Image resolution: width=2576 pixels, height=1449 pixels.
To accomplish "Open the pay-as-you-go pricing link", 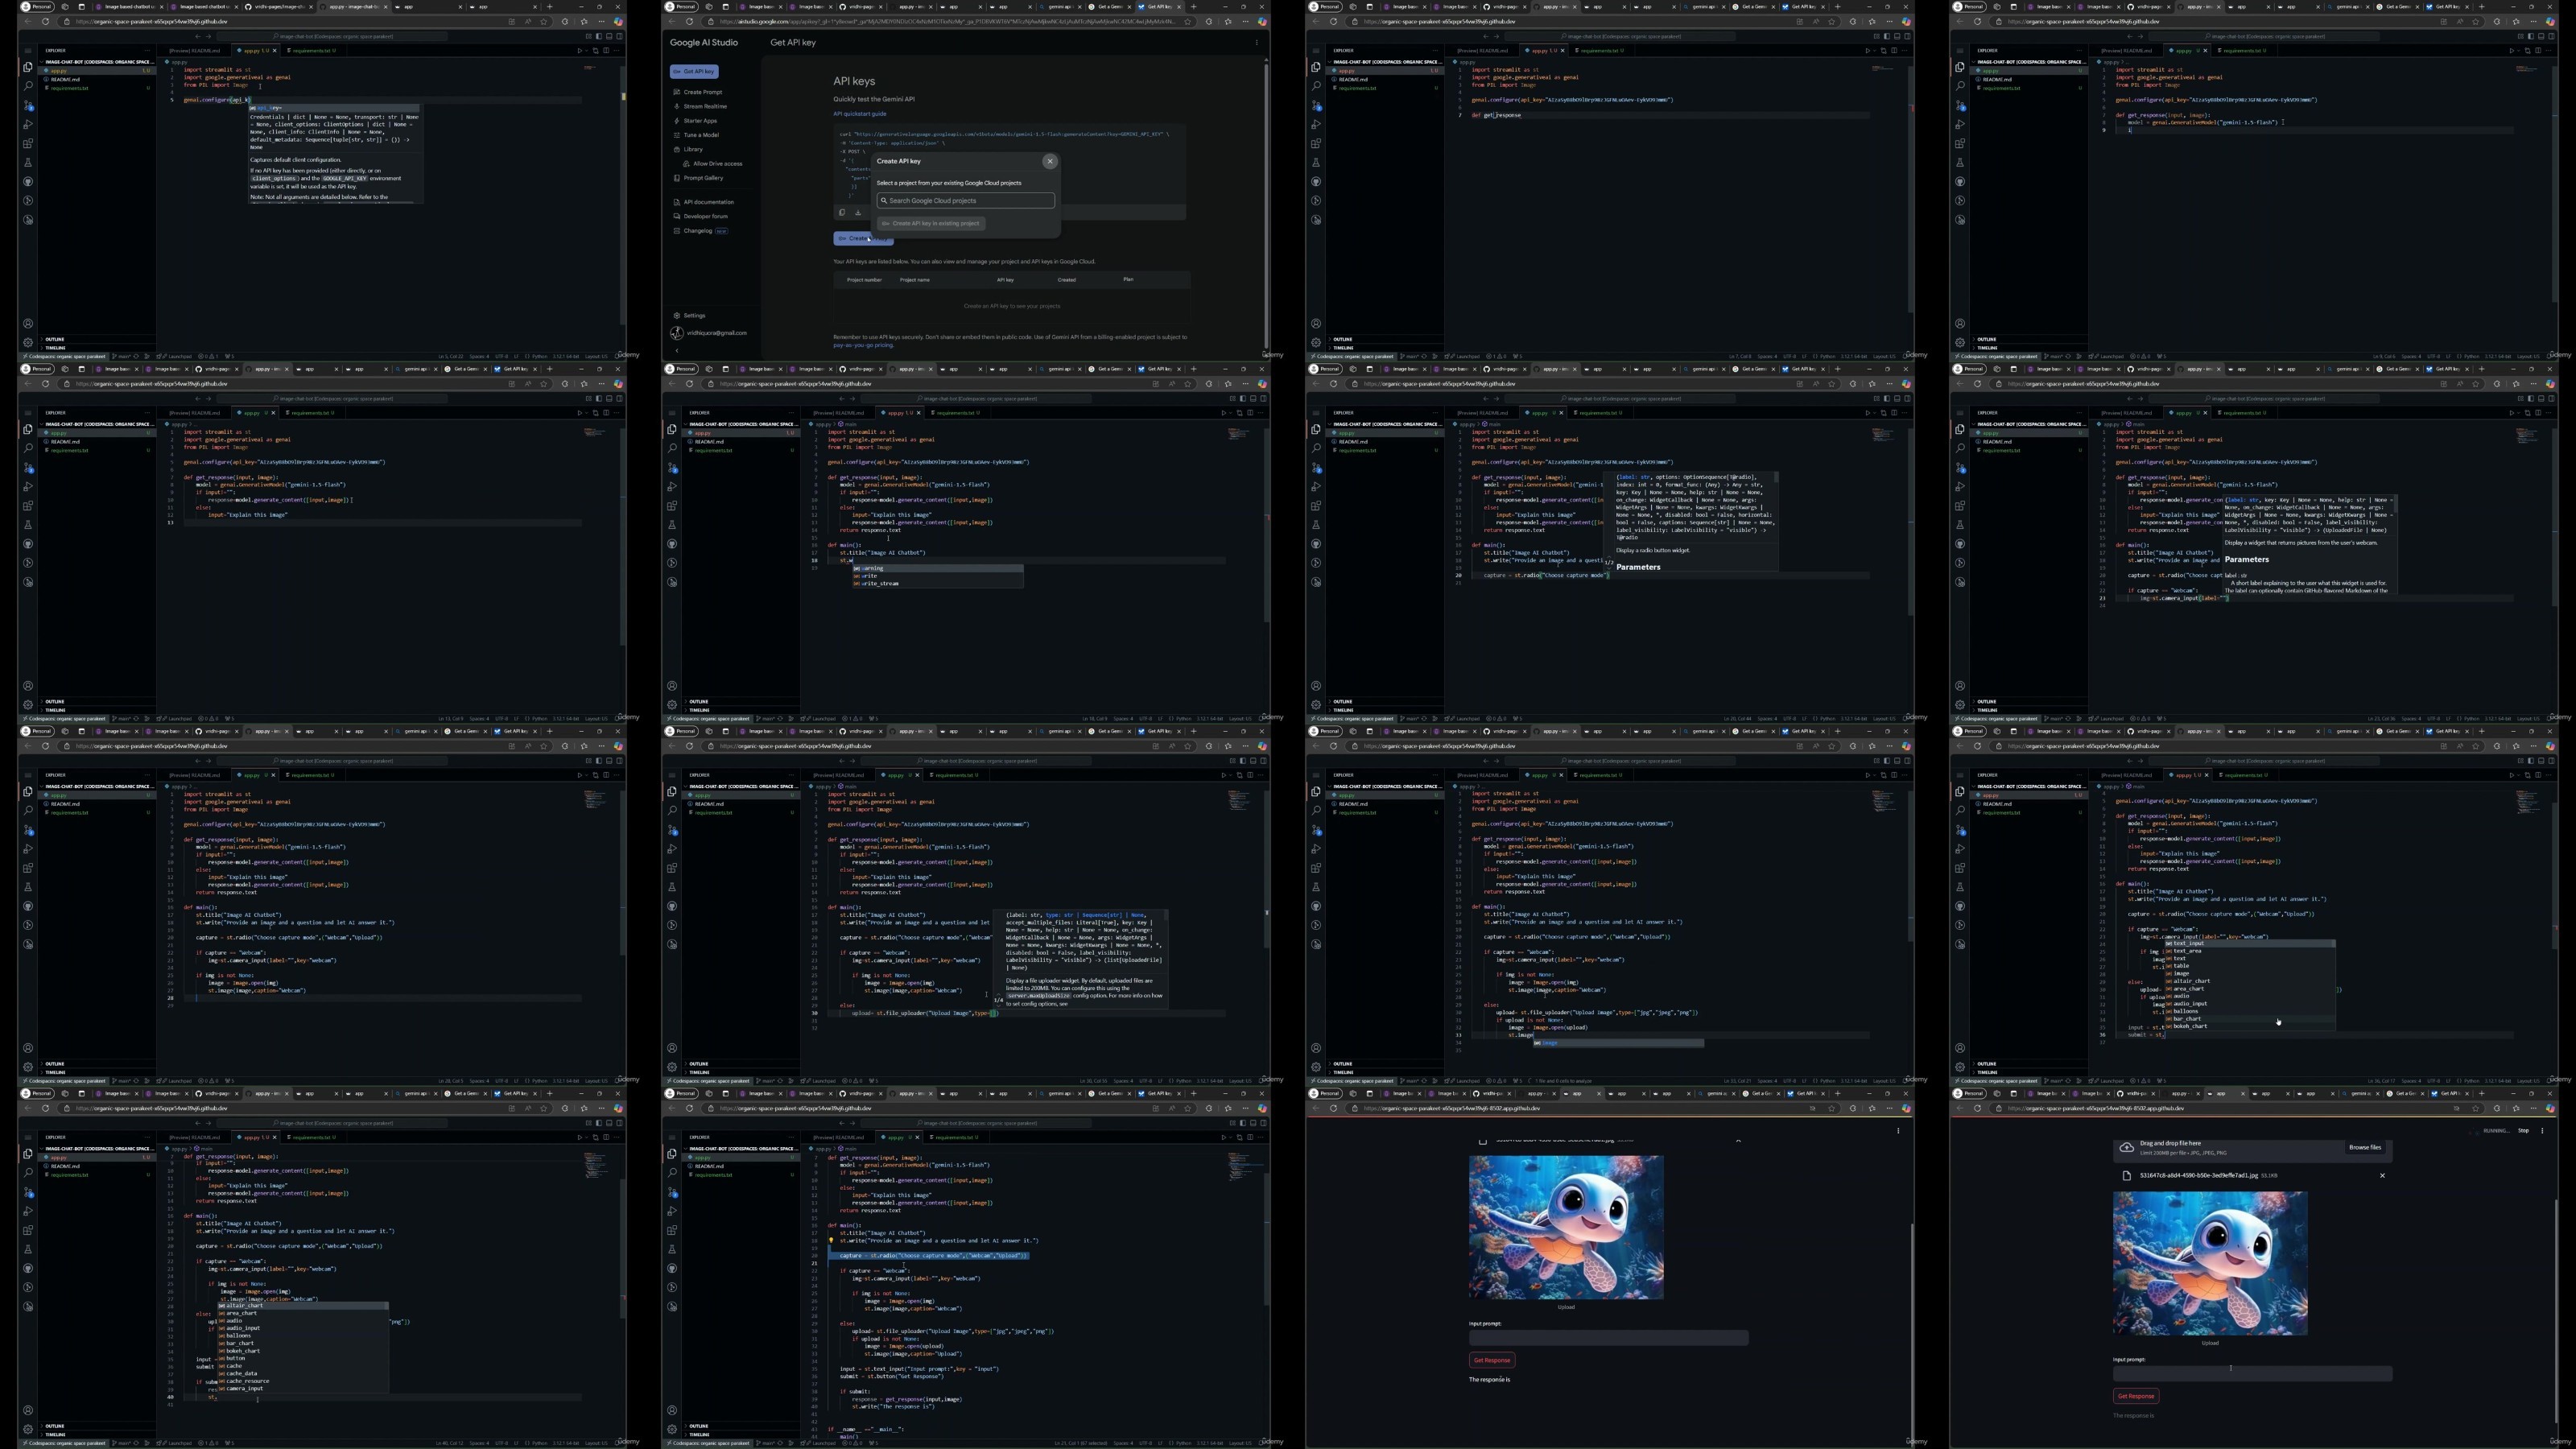I will click(863, 345).
